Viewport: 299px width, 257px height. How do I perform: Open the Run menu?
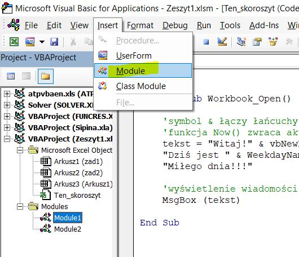[x=204, y=25]
